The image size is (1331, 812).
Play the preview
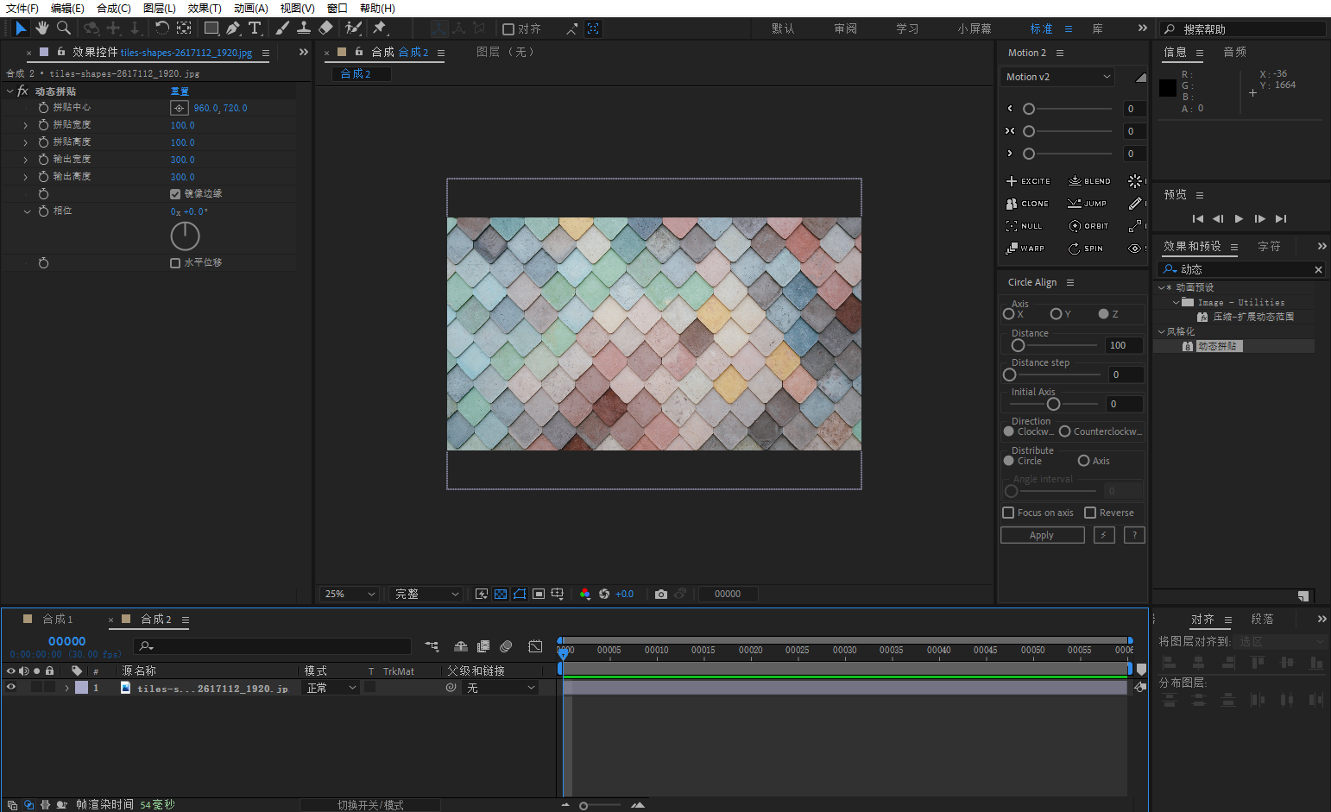1239,219
